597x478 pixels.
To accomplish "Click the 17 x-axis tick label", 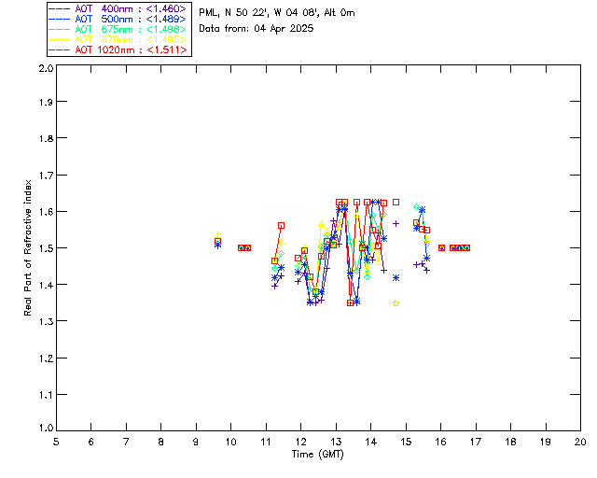I will pos(476,442).
